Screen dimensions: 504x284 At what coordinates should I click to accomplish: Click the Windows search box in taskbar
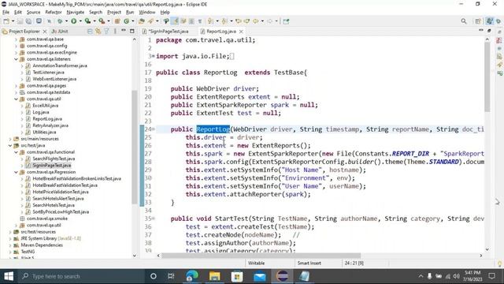82,276
